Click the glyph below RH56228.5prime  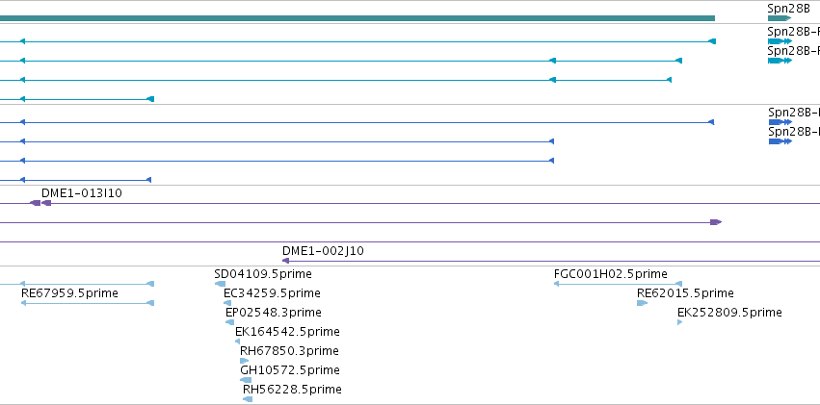(x=248, y=399)
